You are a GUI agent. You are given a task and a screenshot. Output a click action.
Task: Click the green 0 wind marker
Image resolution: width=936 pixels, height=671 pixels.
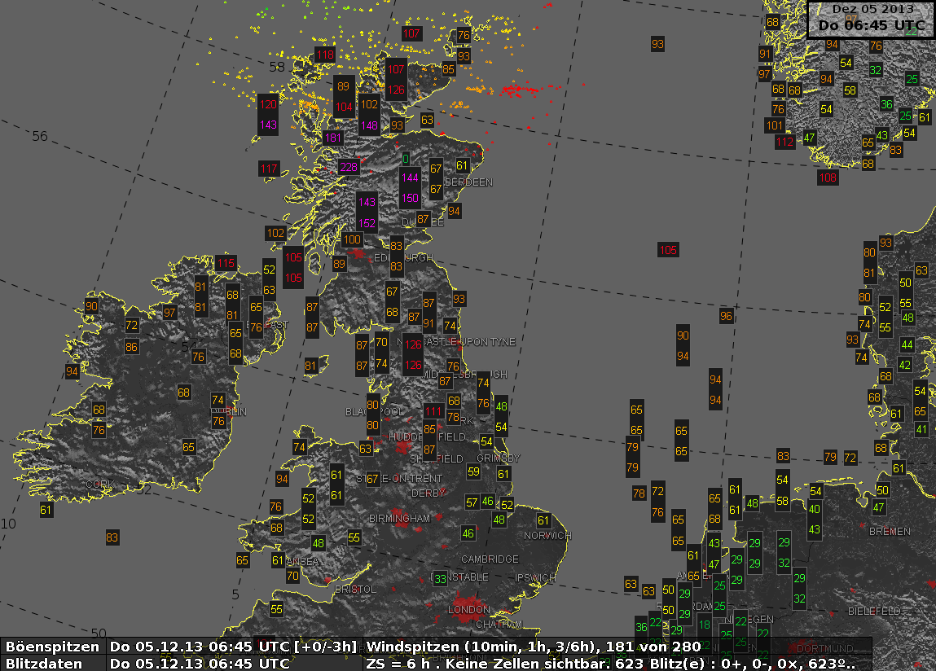[406, 159]
